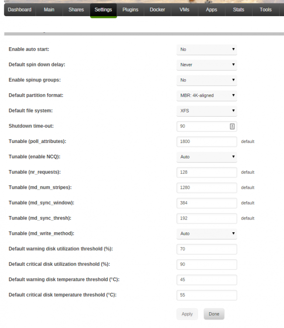Click the 'Enable spinup groups:' label
The height and width of the screenshot is (328, 284).
pos(35,80)
